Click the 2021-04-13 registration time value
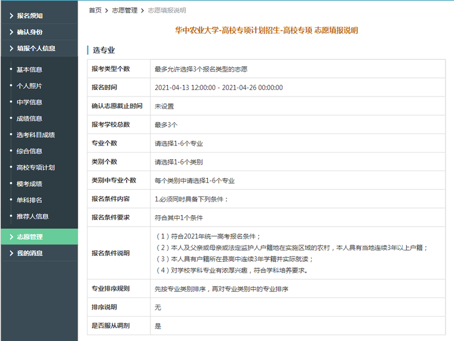Image resolution: width=454 pixels, height=341 pixels. click(x=219, y=88)
